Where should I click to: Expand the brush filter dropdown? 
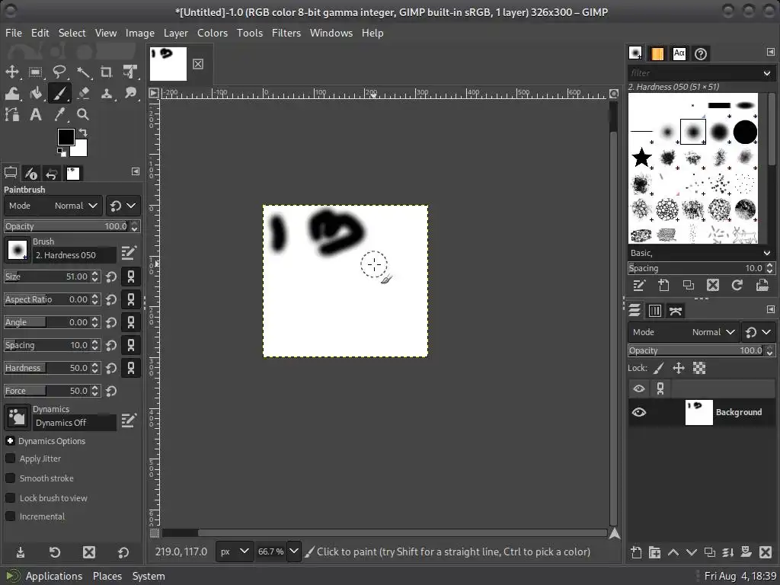click(x=767, y=73)
